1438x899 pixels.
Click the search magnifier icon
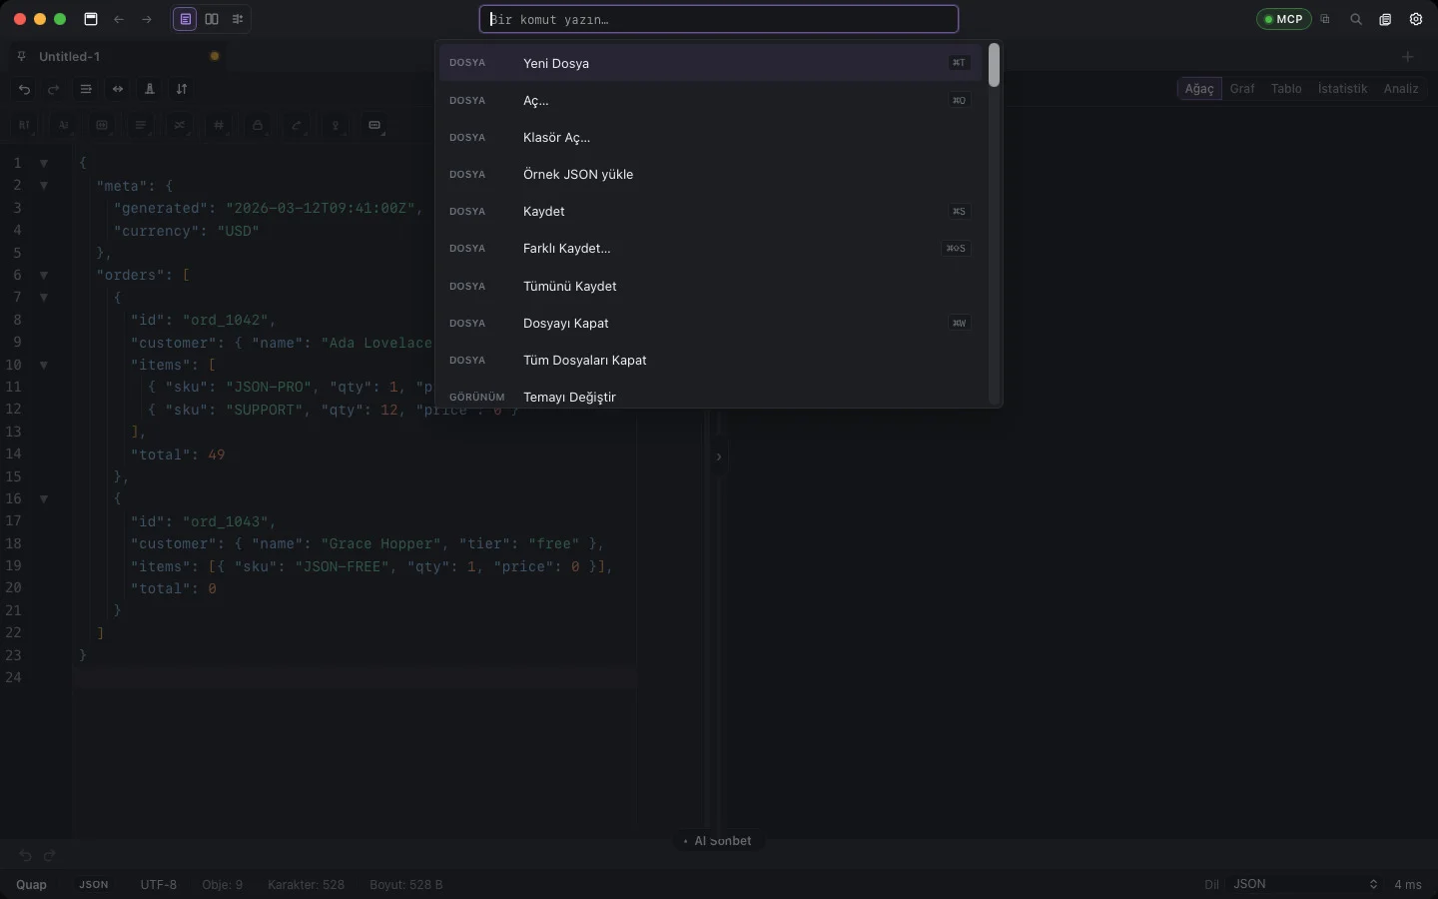pos(1356,19)
